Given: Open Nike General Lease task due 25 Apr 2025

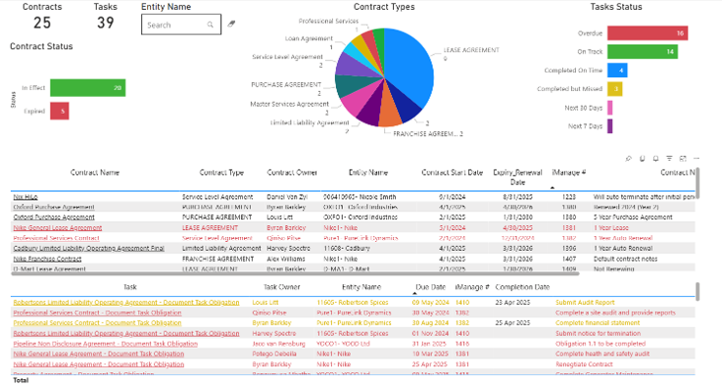Looking at the screenshot, I should coord(99,364).
